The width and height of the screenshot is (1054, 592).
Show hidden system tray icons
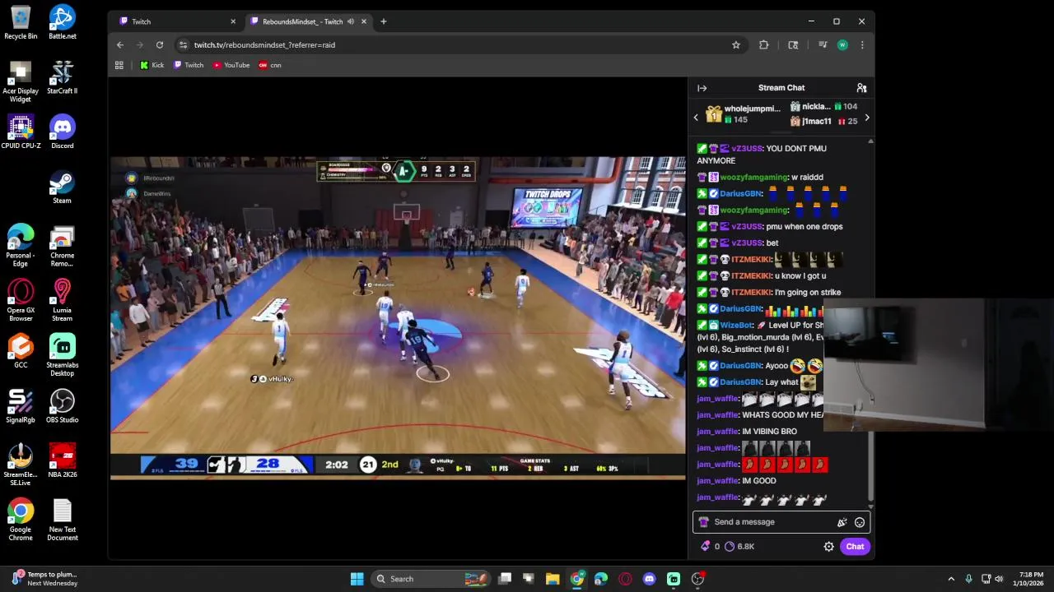point(951,579)
